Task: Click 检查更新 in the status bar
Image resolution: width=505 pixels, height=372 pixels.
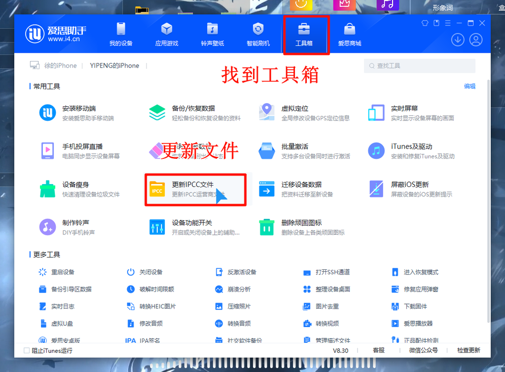Action: click(469, 350)
